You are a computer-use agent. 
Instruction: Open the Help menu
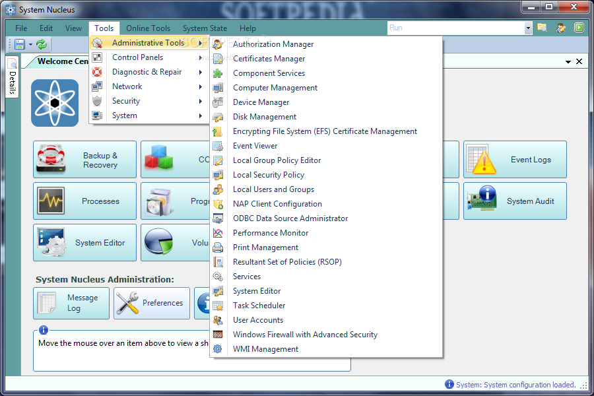[x=247, y=28]
